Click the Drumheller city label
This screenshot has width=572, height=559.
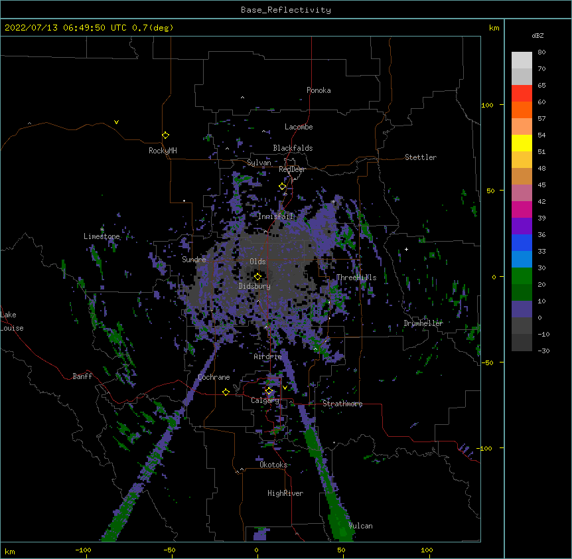(423, 323)
